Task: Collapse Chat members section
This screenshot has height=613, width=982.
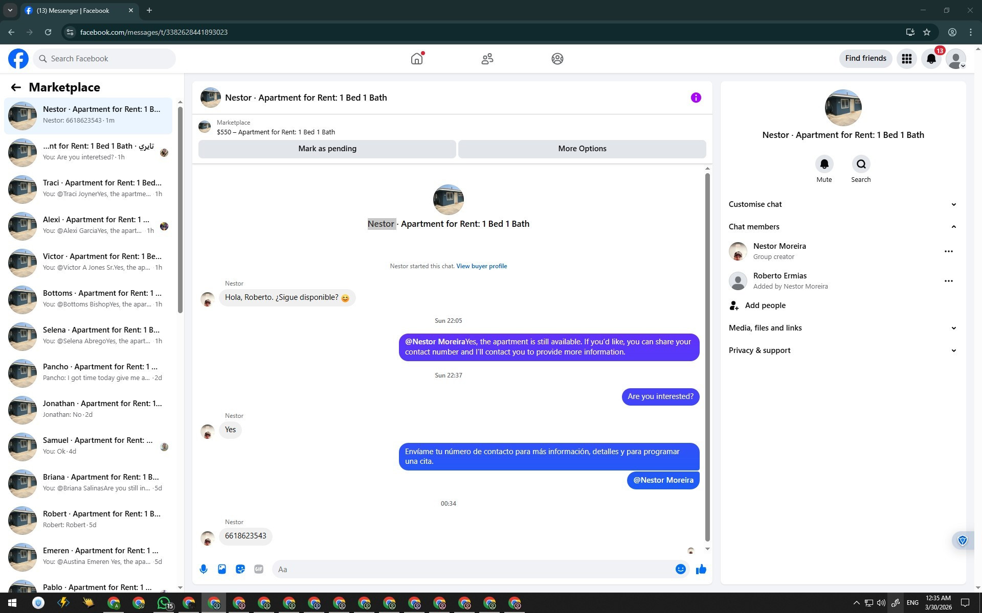Action: click(x=843, y=227)
